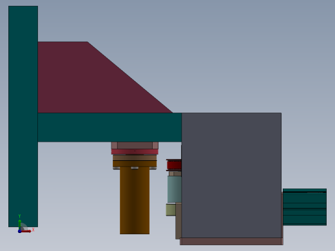Click the large dark gray housing block
Screen dimensions: 335x251
[231, 175]
